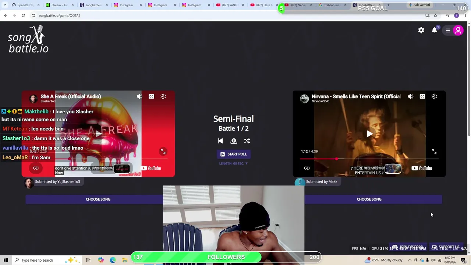Show hidden system tray icons
Viewport: 471px width, 265px height.
pos(410,260)
